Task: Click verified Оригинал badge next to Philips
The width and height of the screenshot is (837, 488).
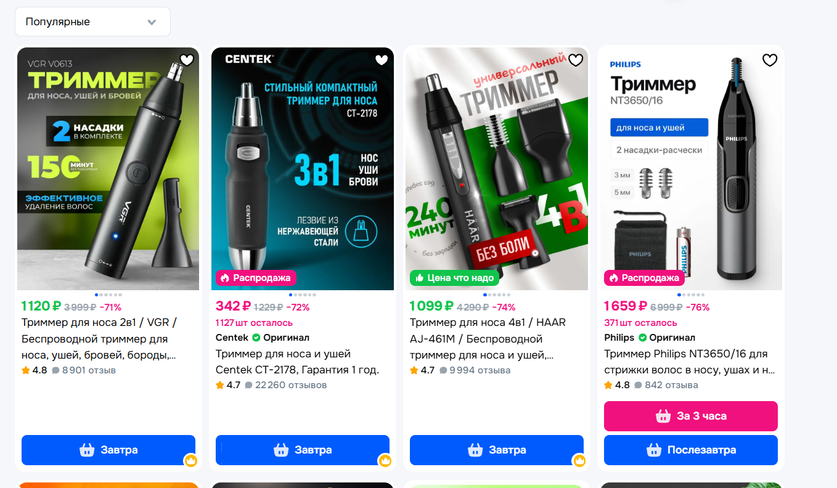Action: (x=668, y=338)
